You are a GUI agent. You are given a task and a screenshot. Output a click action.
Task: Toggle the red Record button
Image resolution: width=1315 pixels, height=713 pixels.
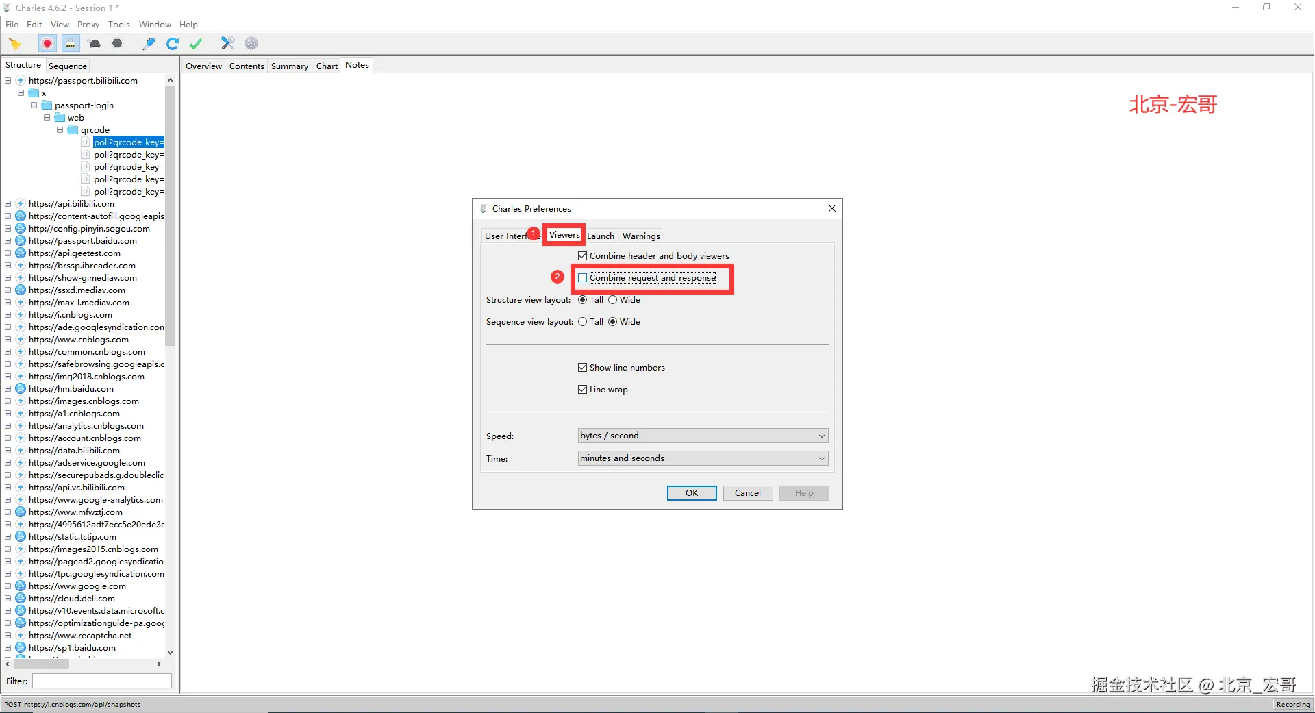[x=47, y=44]
